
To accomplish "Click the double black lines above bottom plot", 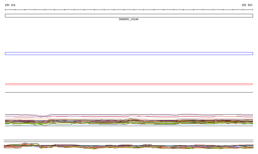I will point(129,141).
